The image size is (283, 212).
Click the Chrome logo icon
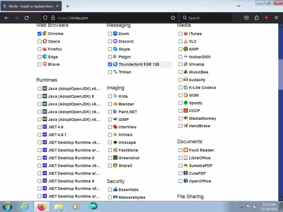(x=45, y=33)
